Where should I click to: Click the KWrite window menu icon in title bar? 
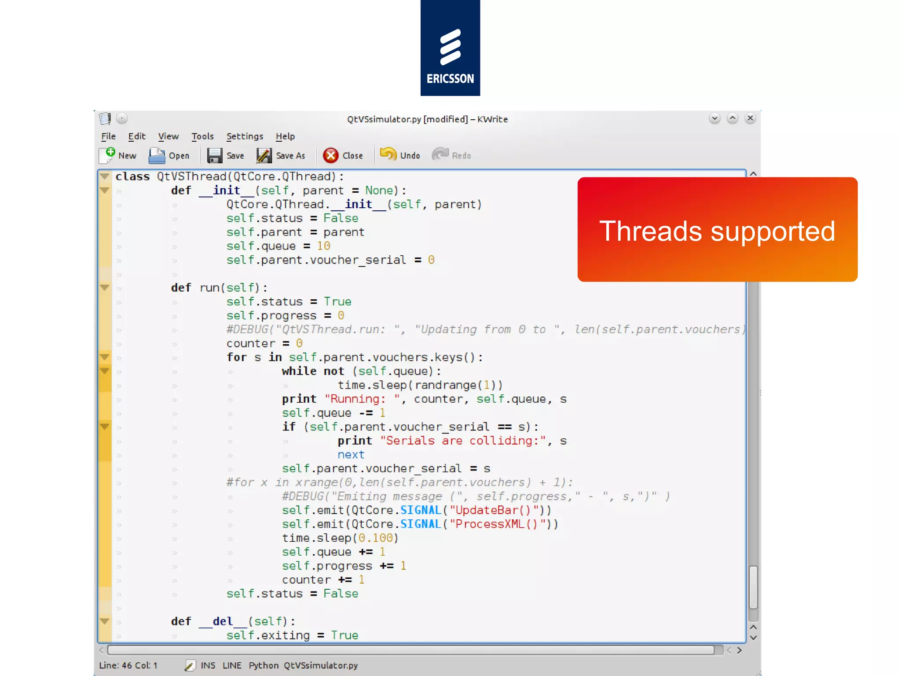point(105,118)
